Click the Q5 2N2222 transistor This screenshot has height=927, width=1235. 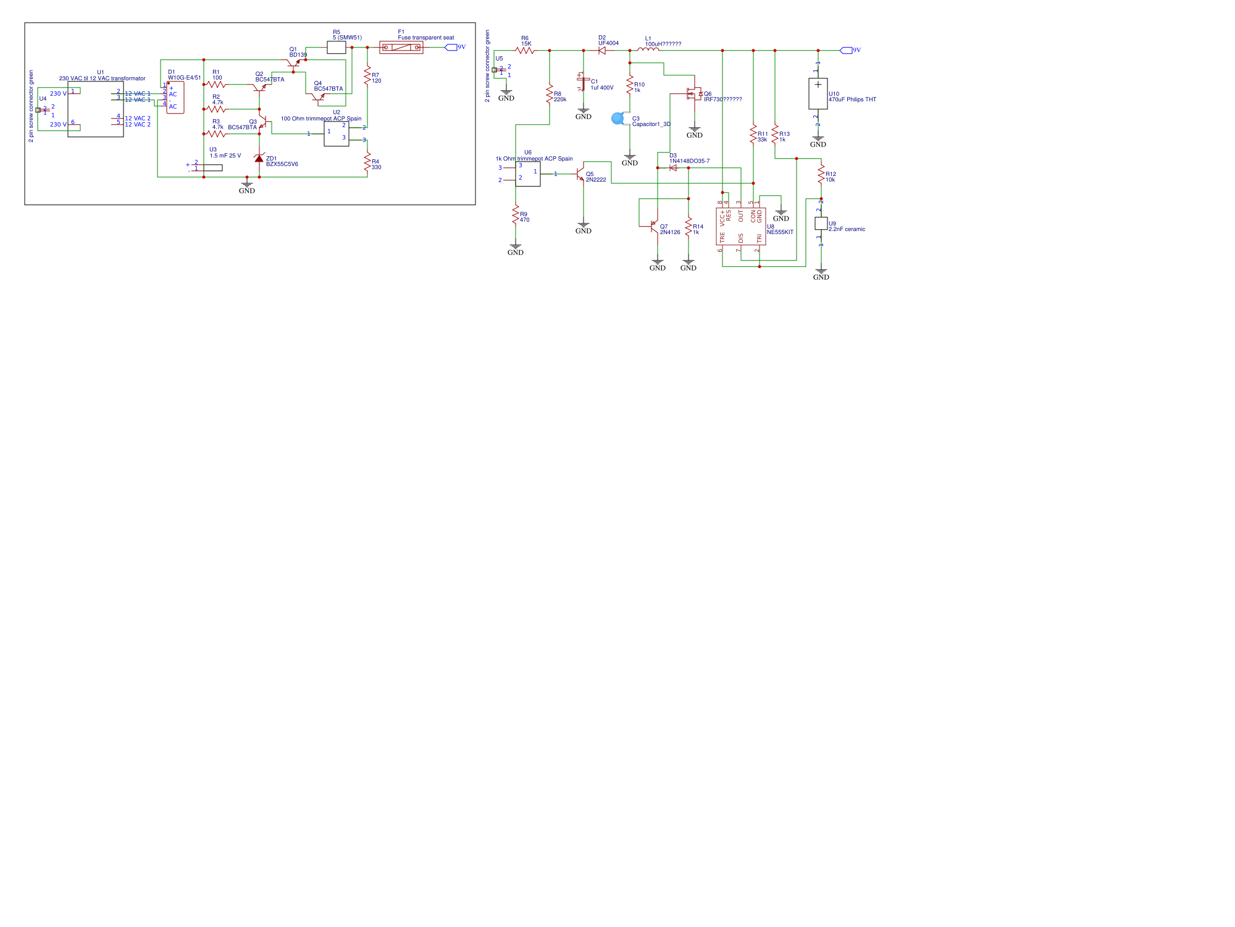click(x=580, y=174)
